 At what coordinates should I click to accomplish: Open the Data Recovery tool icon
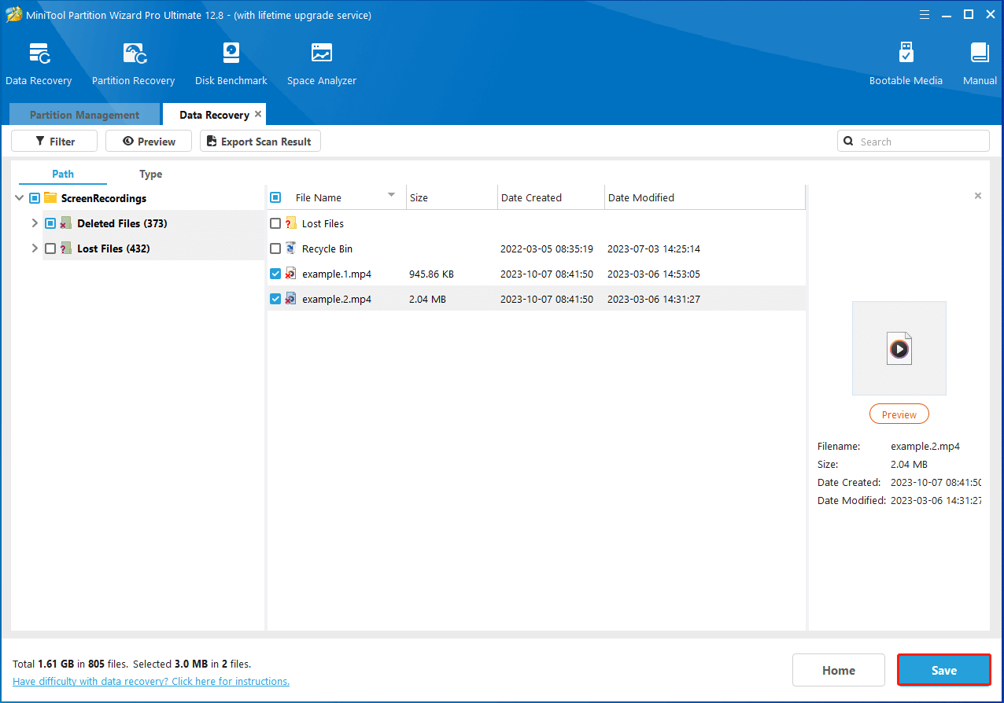(x=39, y=54)
